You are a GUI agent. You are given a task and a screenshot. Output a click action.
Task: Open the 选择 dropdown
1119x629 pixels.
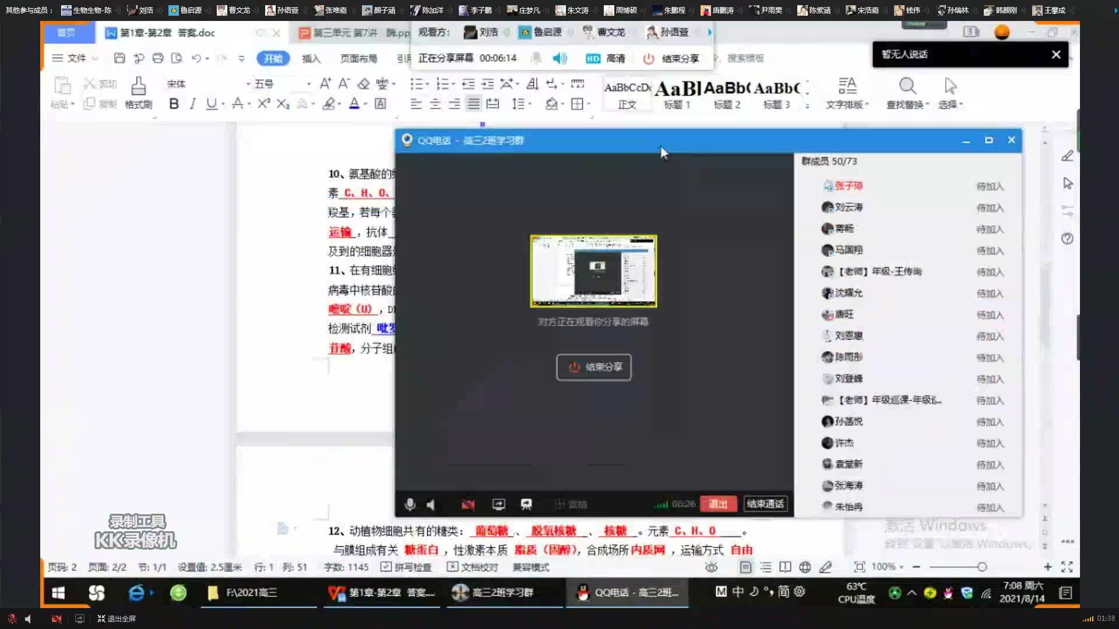pos(951,93)
